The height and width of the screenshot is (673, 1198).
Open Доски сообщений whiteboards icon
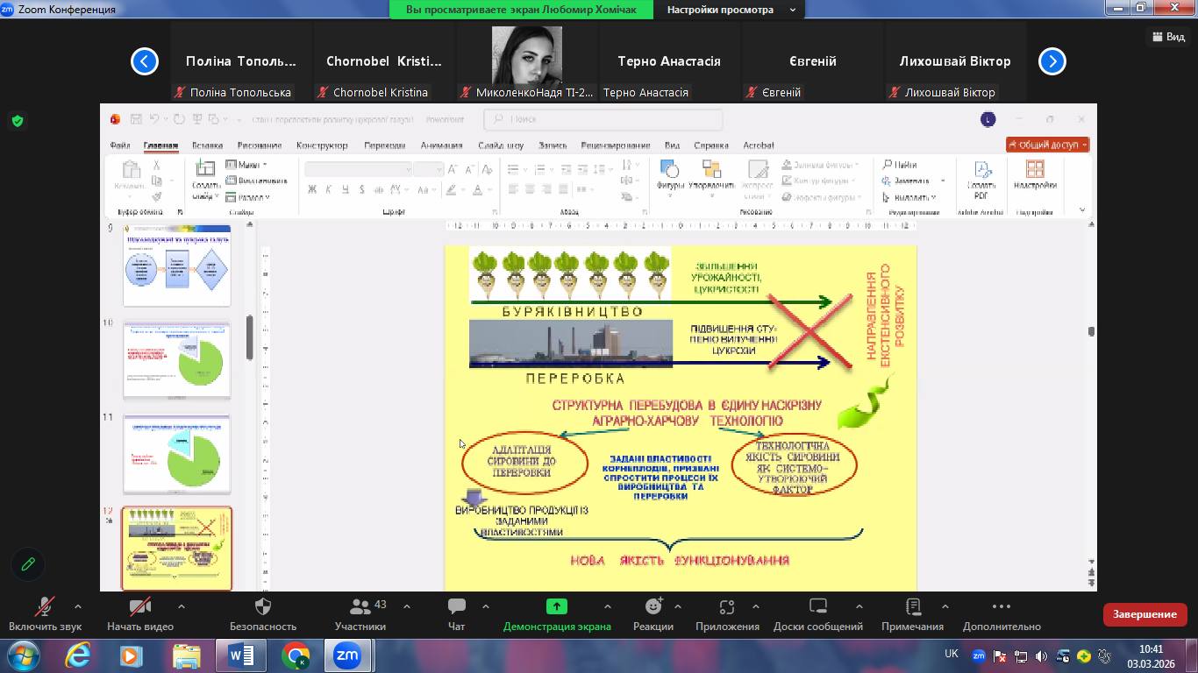point(817,607)
